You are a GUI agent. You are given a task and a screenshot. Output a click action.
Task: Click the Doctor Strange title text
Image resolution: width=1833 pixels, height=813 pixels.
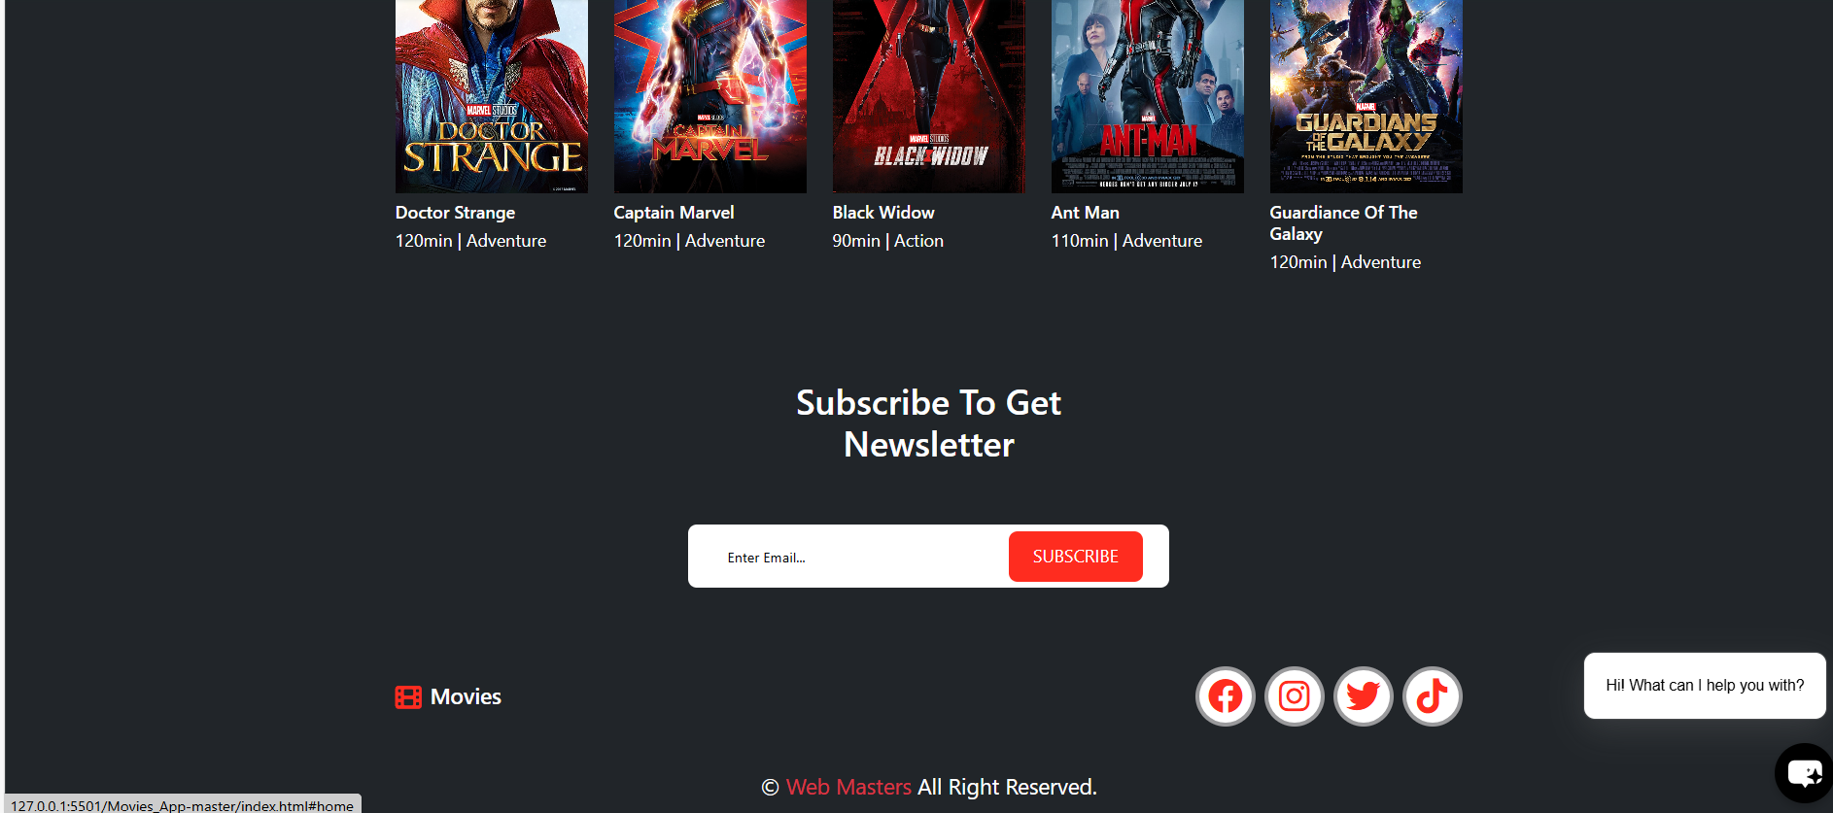pyautogui.click(x=455, y=213)
